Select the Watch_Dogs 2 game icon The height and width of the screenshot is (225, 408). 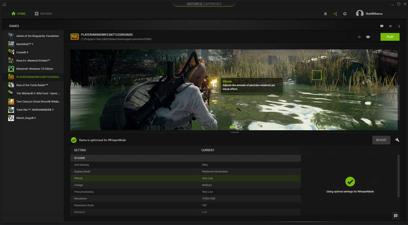pos(11,118)
